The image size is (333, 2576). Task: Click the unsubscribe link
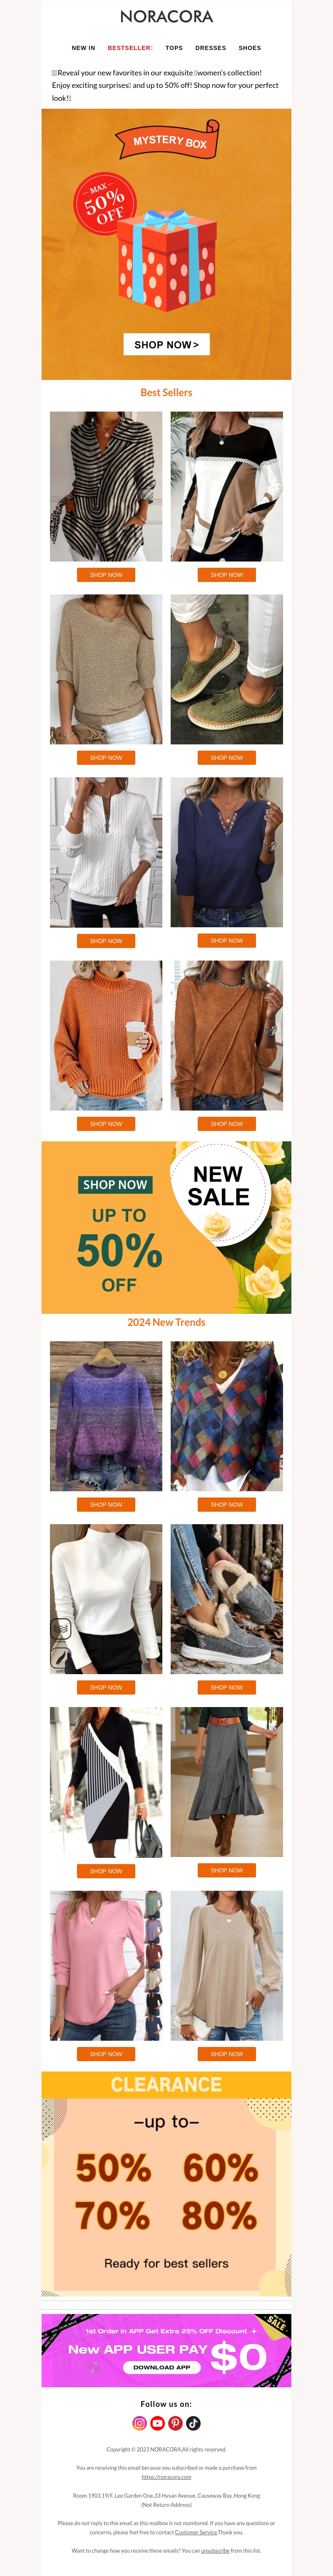click(215, 2550)
